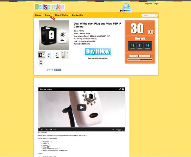Select second thumbnail of camera front
This screenshot has width=191, height=157.
point(49,55)
